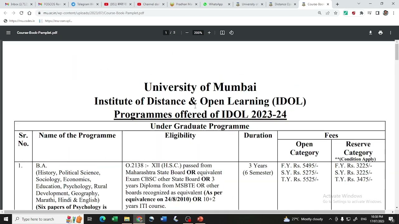The height and width of the screenshot is (224, 399).
Task: Switch to the Channel dashboard tab
Action: point(151,4)
